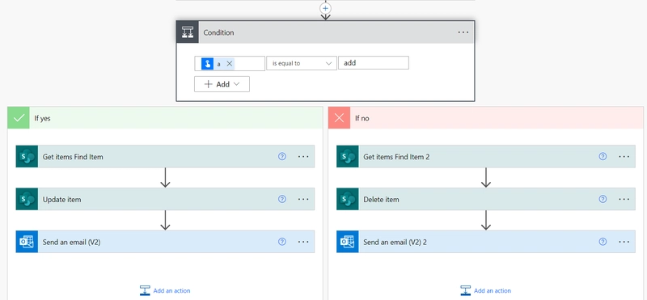Expand the Add condition row button
647x300 pixels.
click(222, 84)
